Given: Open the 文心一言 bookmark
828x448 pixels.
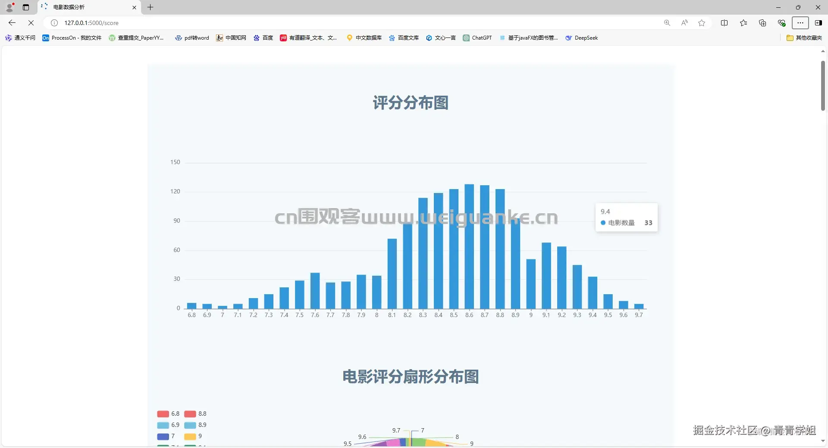Looking at the screenshot, I should (441, 38).
